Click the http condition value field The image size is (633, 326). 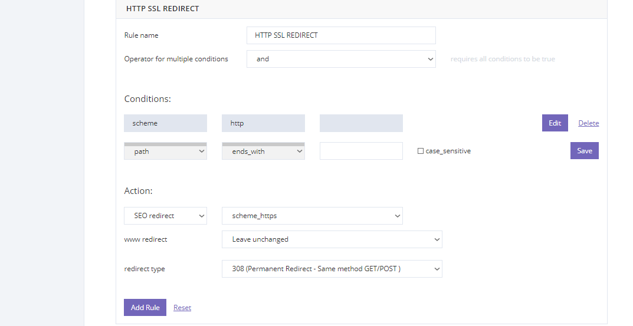[x=263, y=123]
